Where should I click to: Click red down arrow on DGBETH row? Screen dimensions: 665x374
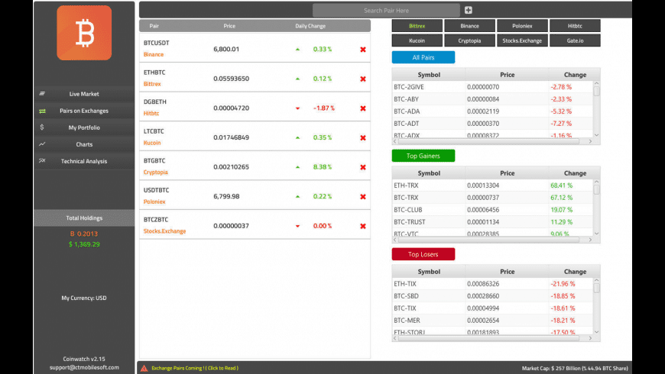point(298,108)
